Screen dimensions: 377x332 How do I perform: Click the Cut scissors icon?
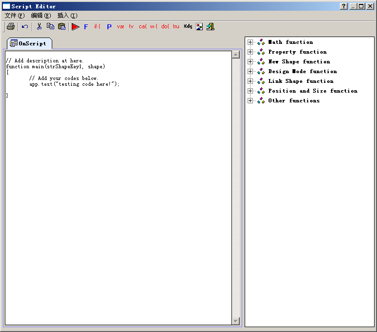[39, 26]
